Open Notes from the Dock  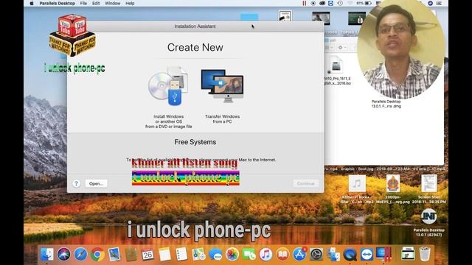[x=164, y=255]
